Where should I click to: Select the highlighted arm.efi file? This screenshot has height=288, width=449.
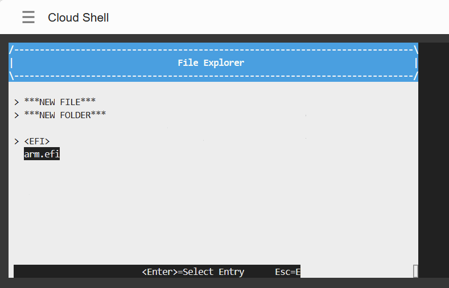(x=42, y=154)
